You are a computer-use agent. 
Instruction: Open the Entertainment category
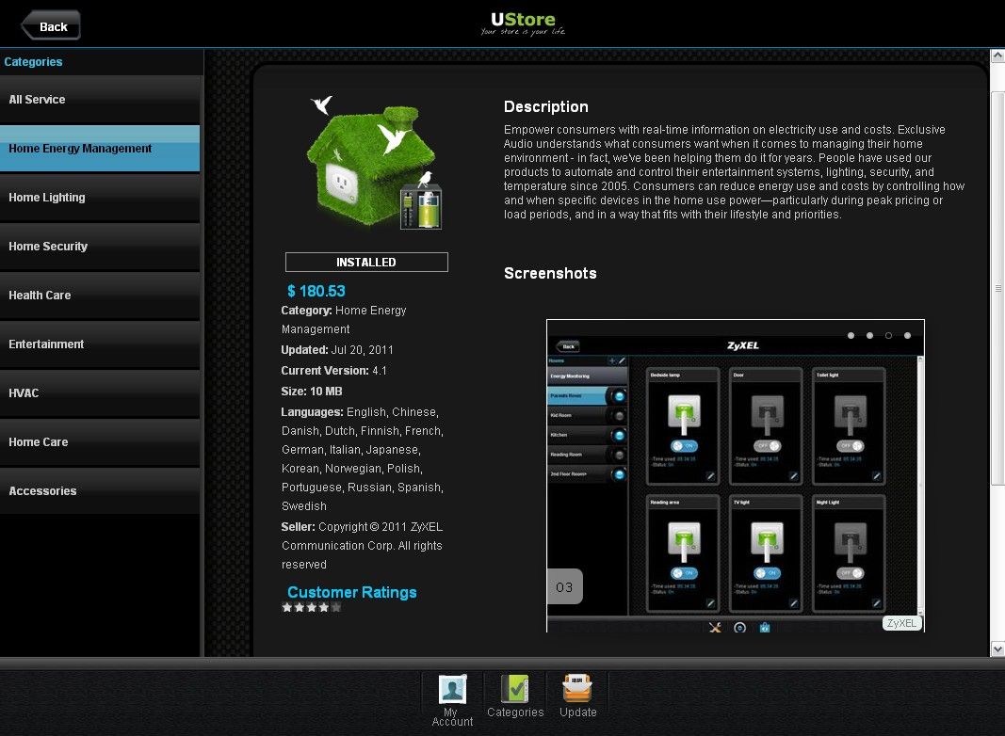[x=100, y=344]
